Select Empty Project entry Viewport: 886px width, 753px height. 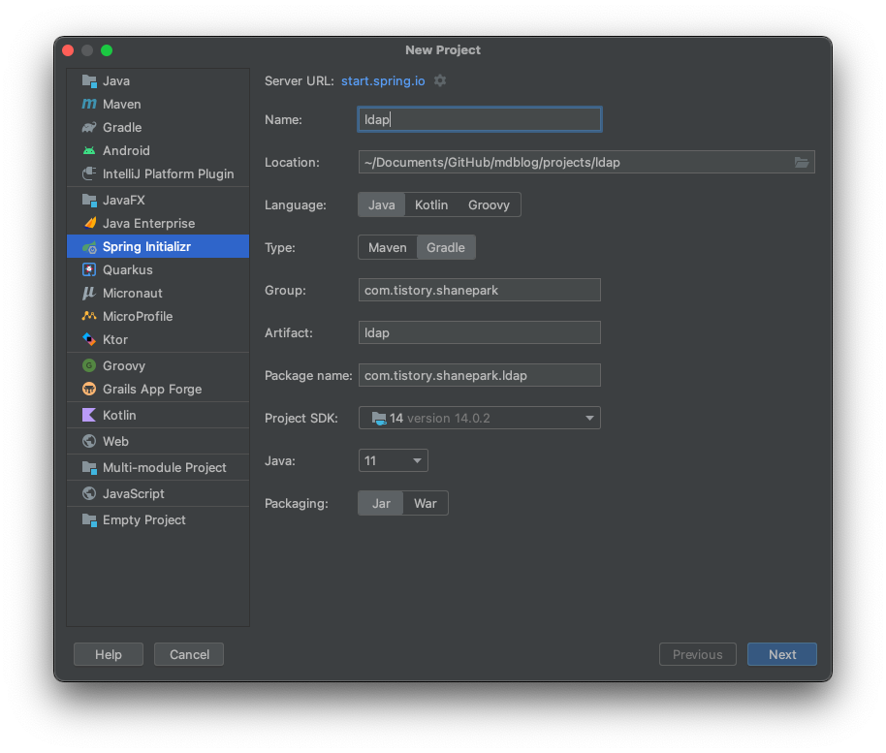[158, 519]
